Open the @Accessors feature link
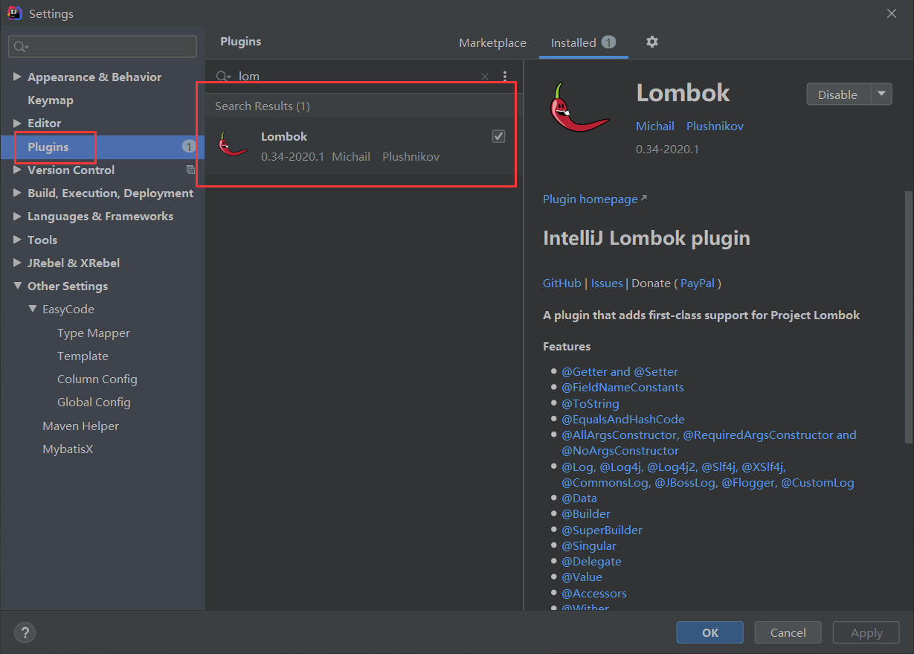The image size is (914, 654). (594, 593)
